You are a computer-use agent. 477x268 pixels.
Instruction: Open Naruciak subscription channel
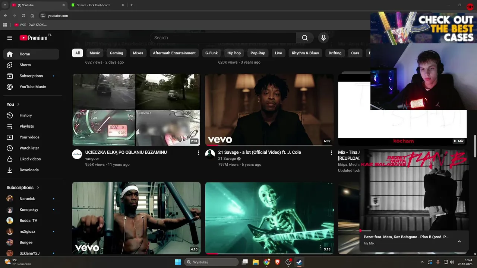(x=31, y=199)
